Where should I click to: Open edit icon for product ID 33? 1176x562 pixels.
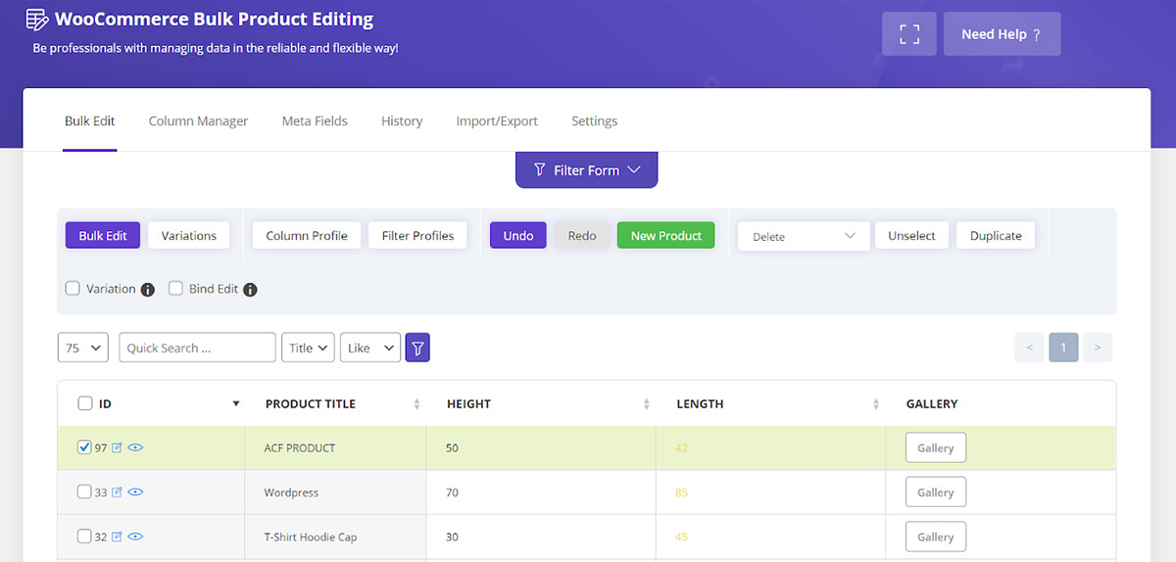pyautogui.click(x=117, y=492)
